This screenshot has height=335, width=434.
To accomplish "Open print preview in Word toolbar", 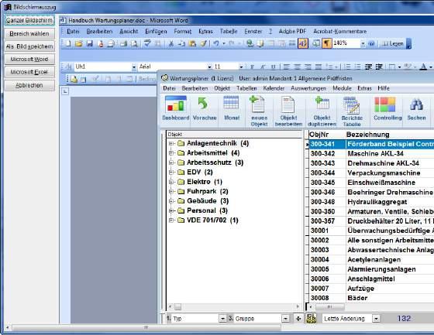I will pyautogui.click(x=134, y=43).
